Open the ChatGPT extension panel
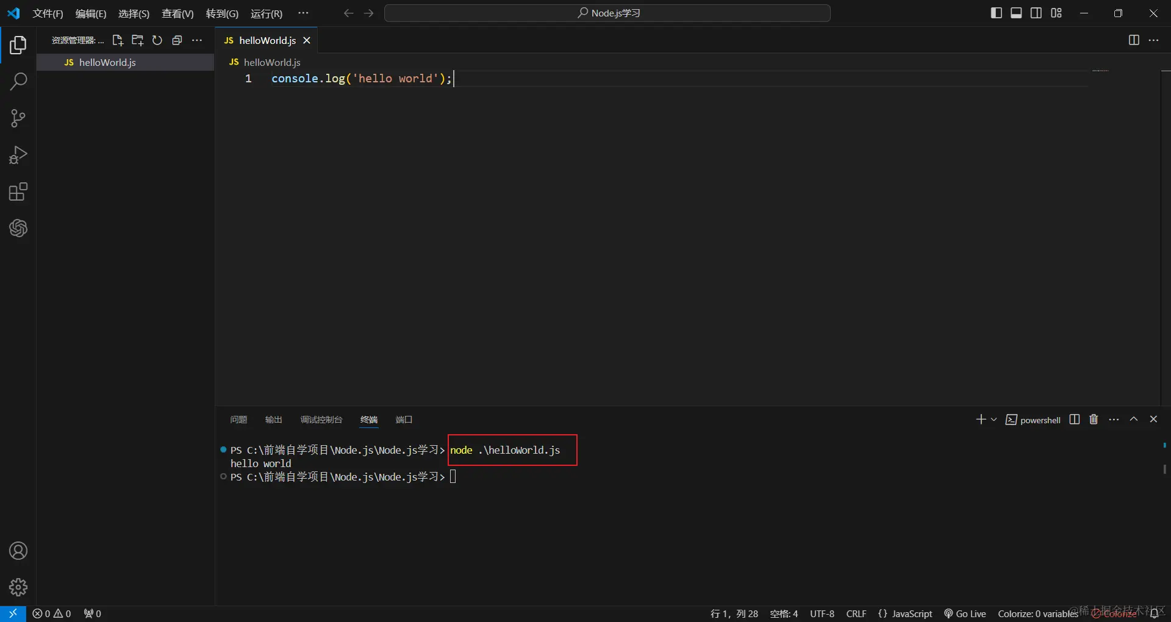Image resolution: width=1171 pixels, height=622 pixels. tap(18, 228)
